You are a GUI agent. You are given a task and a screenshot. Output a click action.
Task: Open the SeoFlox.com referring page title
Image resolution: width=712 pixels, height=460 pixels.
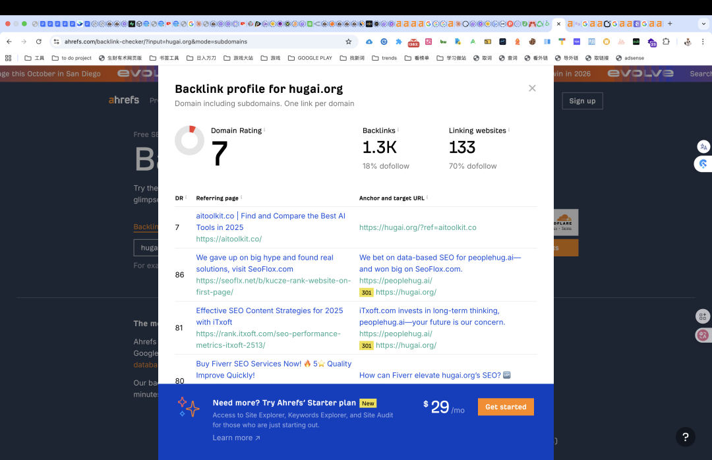pos(265,264)
